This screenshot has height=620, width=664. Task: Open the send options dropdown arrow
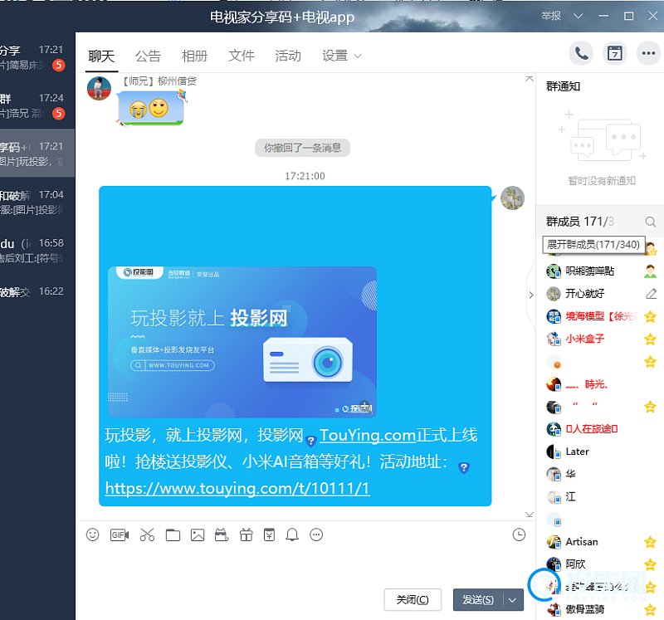[x=512, y=600]
